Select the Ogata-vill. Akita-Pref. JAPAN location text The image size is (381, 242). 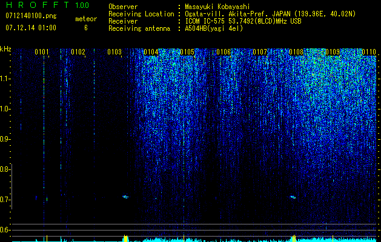pos(270,14)
